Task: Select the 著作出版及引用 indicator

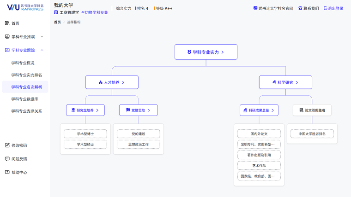Action: tap(259, 155)
